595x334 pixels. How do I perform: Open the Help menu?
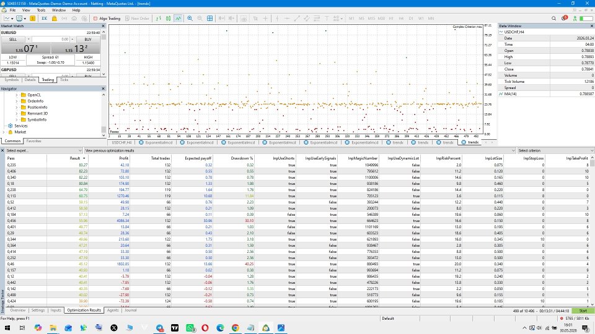[x=76, y=11]
